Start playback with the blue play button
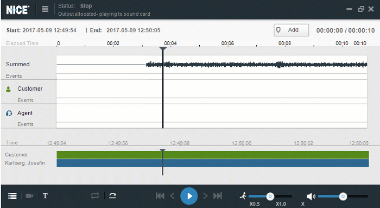Viewport: 380px width, 208px height. tap(189, 196)
